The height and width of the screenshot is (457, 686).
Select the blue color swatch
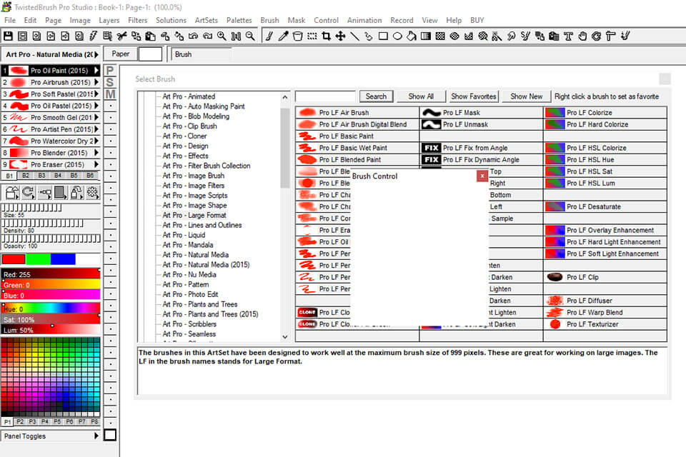click(63, 259)
